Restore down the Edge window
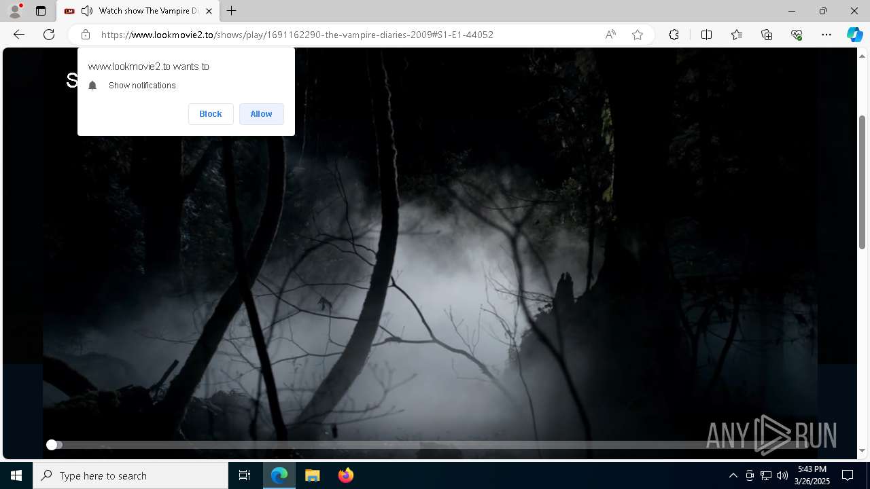Image resolution: width=870 pixels, height=489 pixels. pyautogui.click(x=823, y=11)
